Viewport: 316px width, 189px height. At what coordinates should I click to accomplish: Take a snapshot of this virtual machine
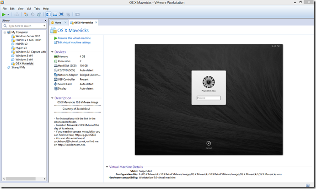[26, 14]
